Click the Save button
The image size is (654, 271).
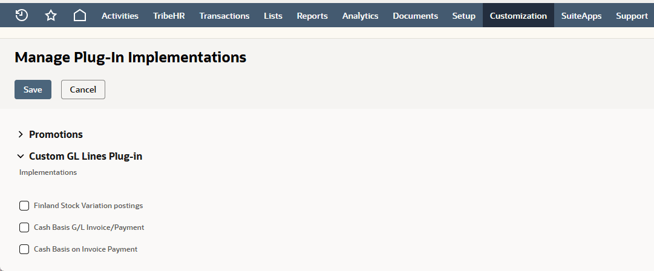coord(33,90)
